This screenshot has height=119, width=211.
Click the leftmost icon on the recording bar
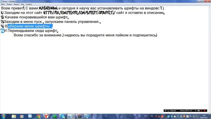166,110
